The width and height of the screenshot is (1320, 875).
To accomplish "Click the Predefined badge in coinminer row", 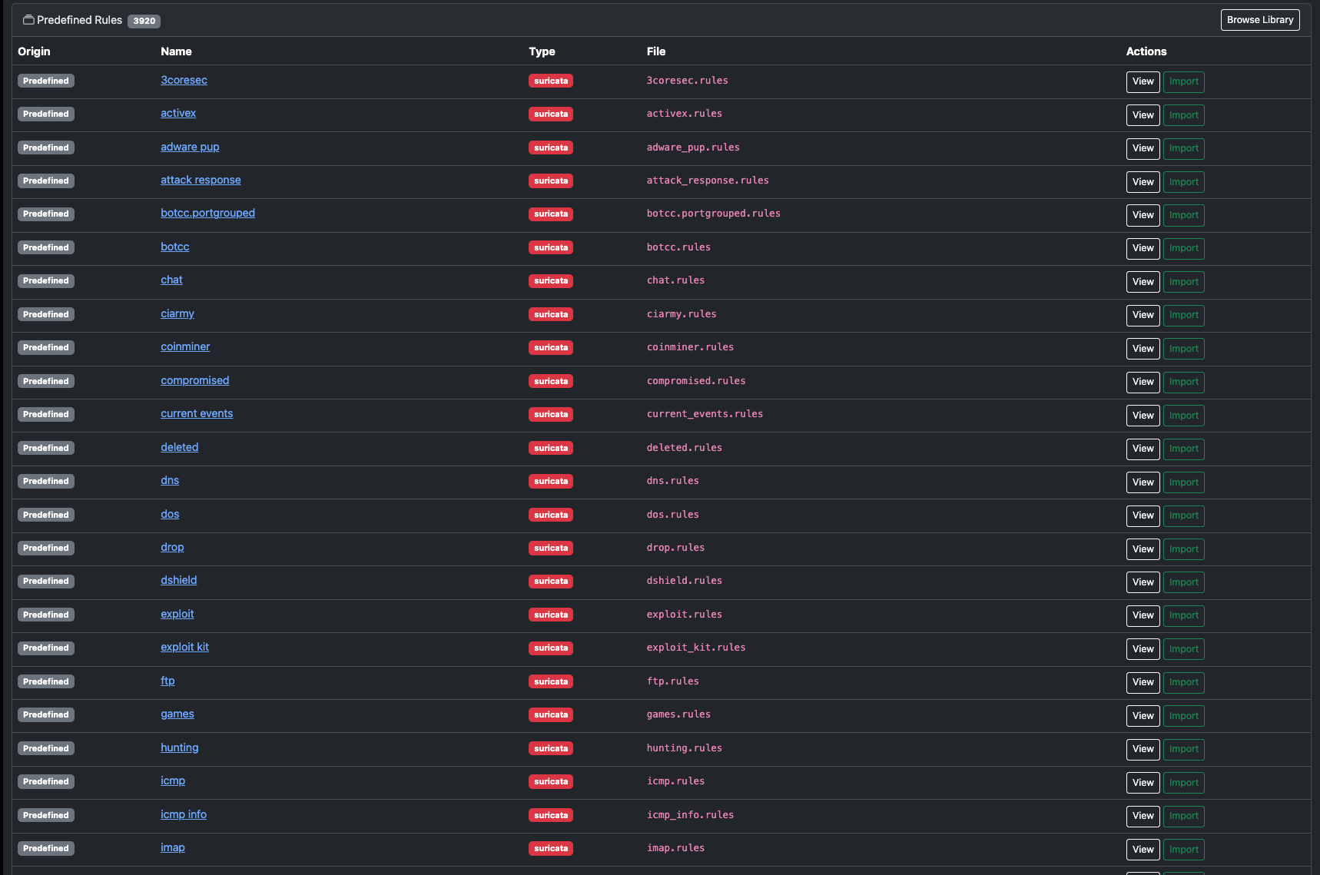I will point(46,347).
